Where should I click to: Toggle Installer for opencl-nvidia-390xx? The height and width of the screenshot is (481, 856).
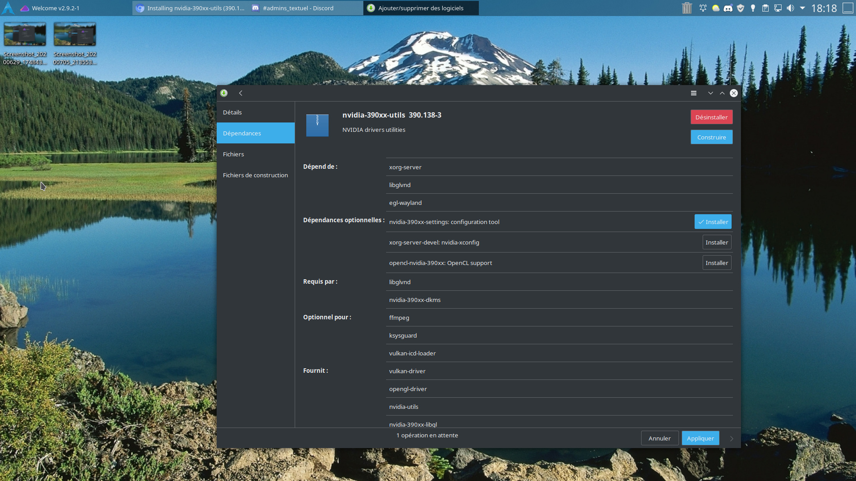pyautogui.click(x=716, y=263)
